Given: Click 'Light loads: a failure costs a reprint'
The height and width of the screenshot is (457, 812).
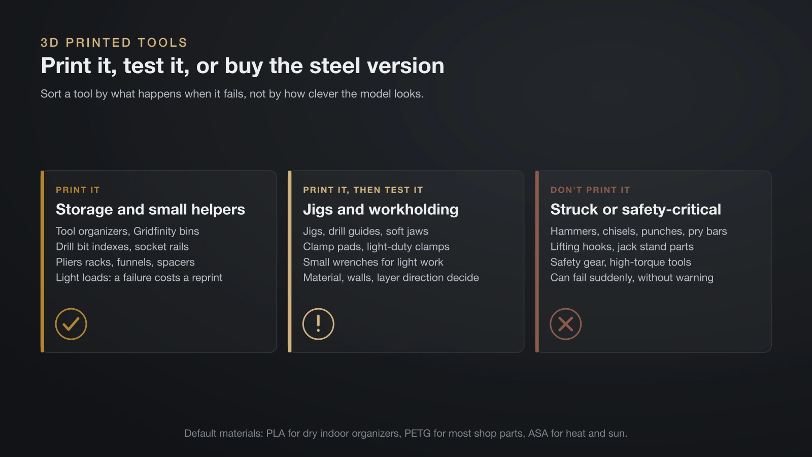Looking at the screenshot, I should pyautogui.click(x=139, y=278).
